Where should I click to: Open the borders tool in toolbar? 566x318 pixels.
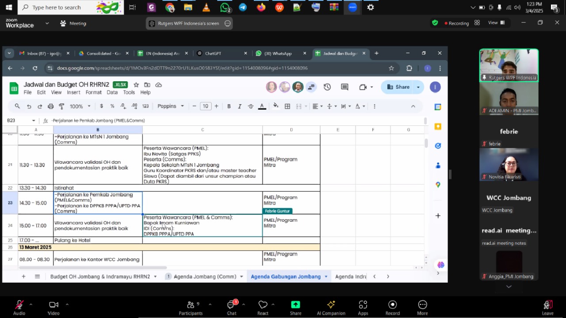click(287, 106)
